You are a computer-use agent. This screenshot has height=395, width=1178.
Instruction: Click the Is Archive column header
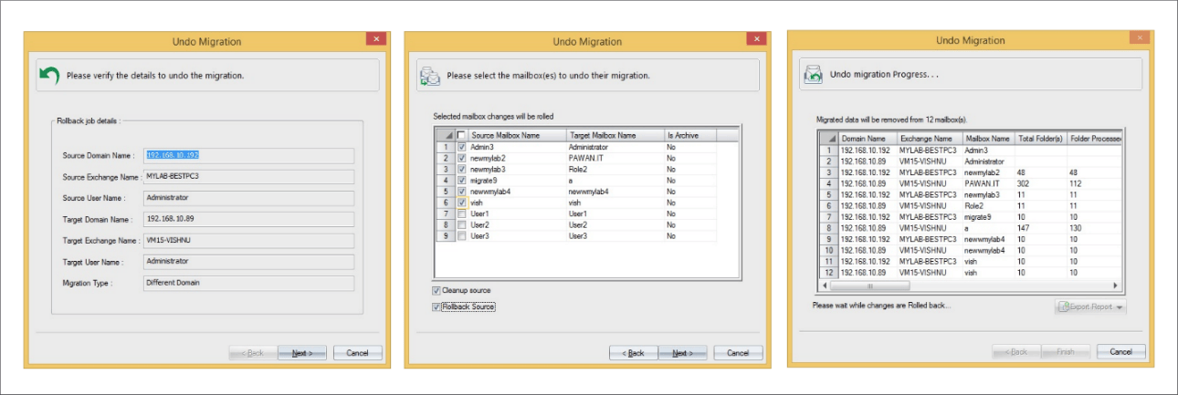coord(689,135)
